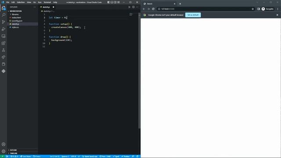281x158 pixels.
Task: Open the View menu
Action: 29,2
